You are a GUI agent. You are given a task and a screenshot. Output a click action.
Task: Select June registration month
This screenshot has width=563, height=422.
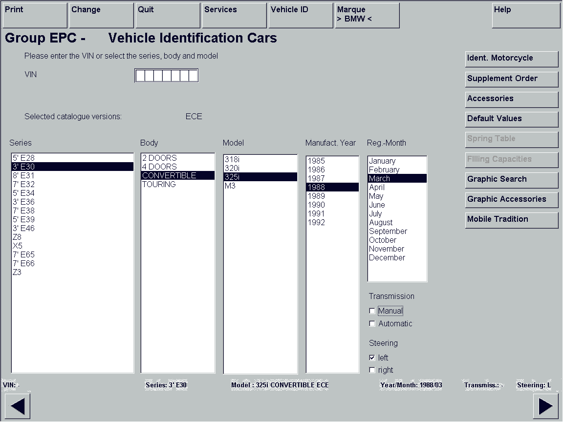tap(397, 205)
